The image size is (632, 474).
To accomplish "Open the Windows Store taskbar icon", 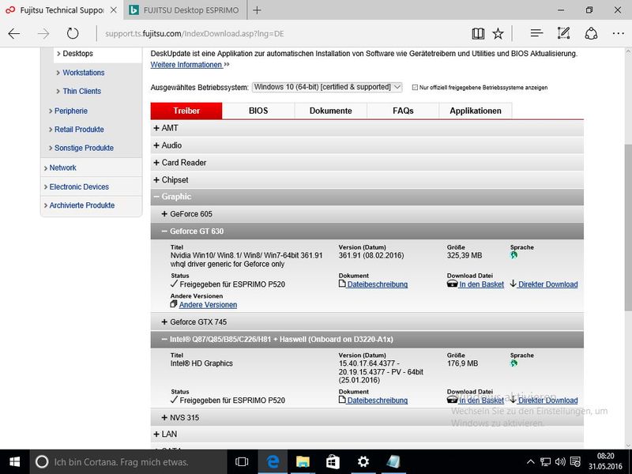I will click(333, 461).
